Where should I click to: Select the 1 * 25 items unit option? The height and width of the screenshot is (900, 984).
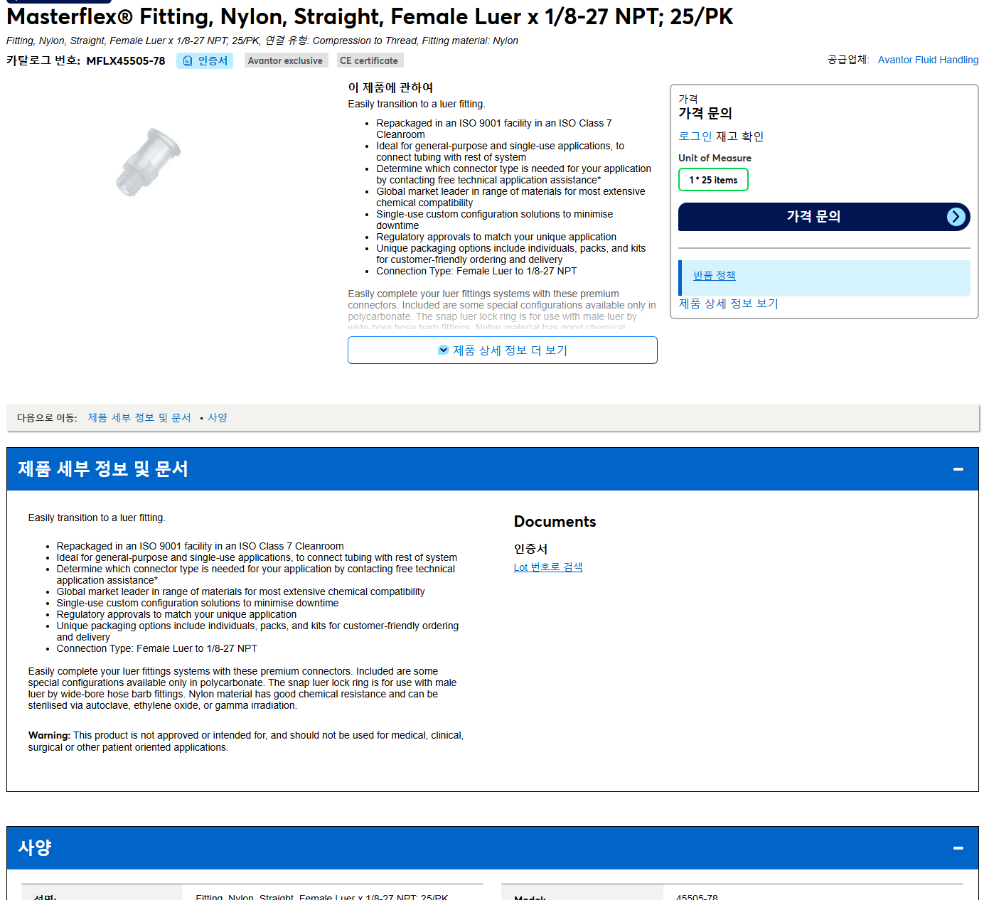pos(713,180)
